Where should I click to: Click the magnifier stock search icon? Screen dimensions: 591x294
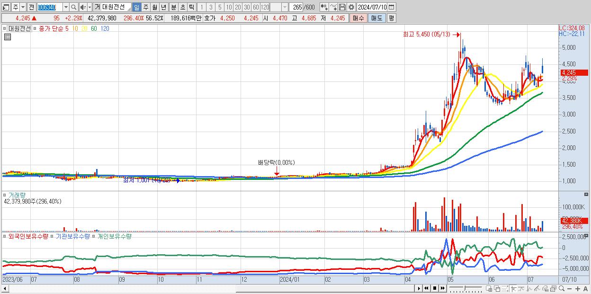pyautogui.click(x=73, y=7)
